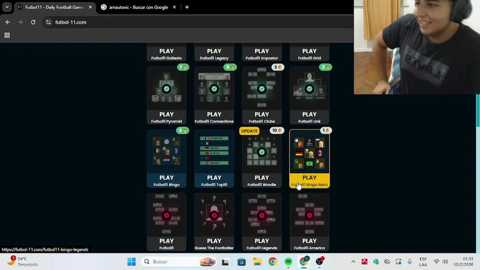Open Task View on taskbar
The height and width of the screenshot is (270, 480).
(225, 262)
